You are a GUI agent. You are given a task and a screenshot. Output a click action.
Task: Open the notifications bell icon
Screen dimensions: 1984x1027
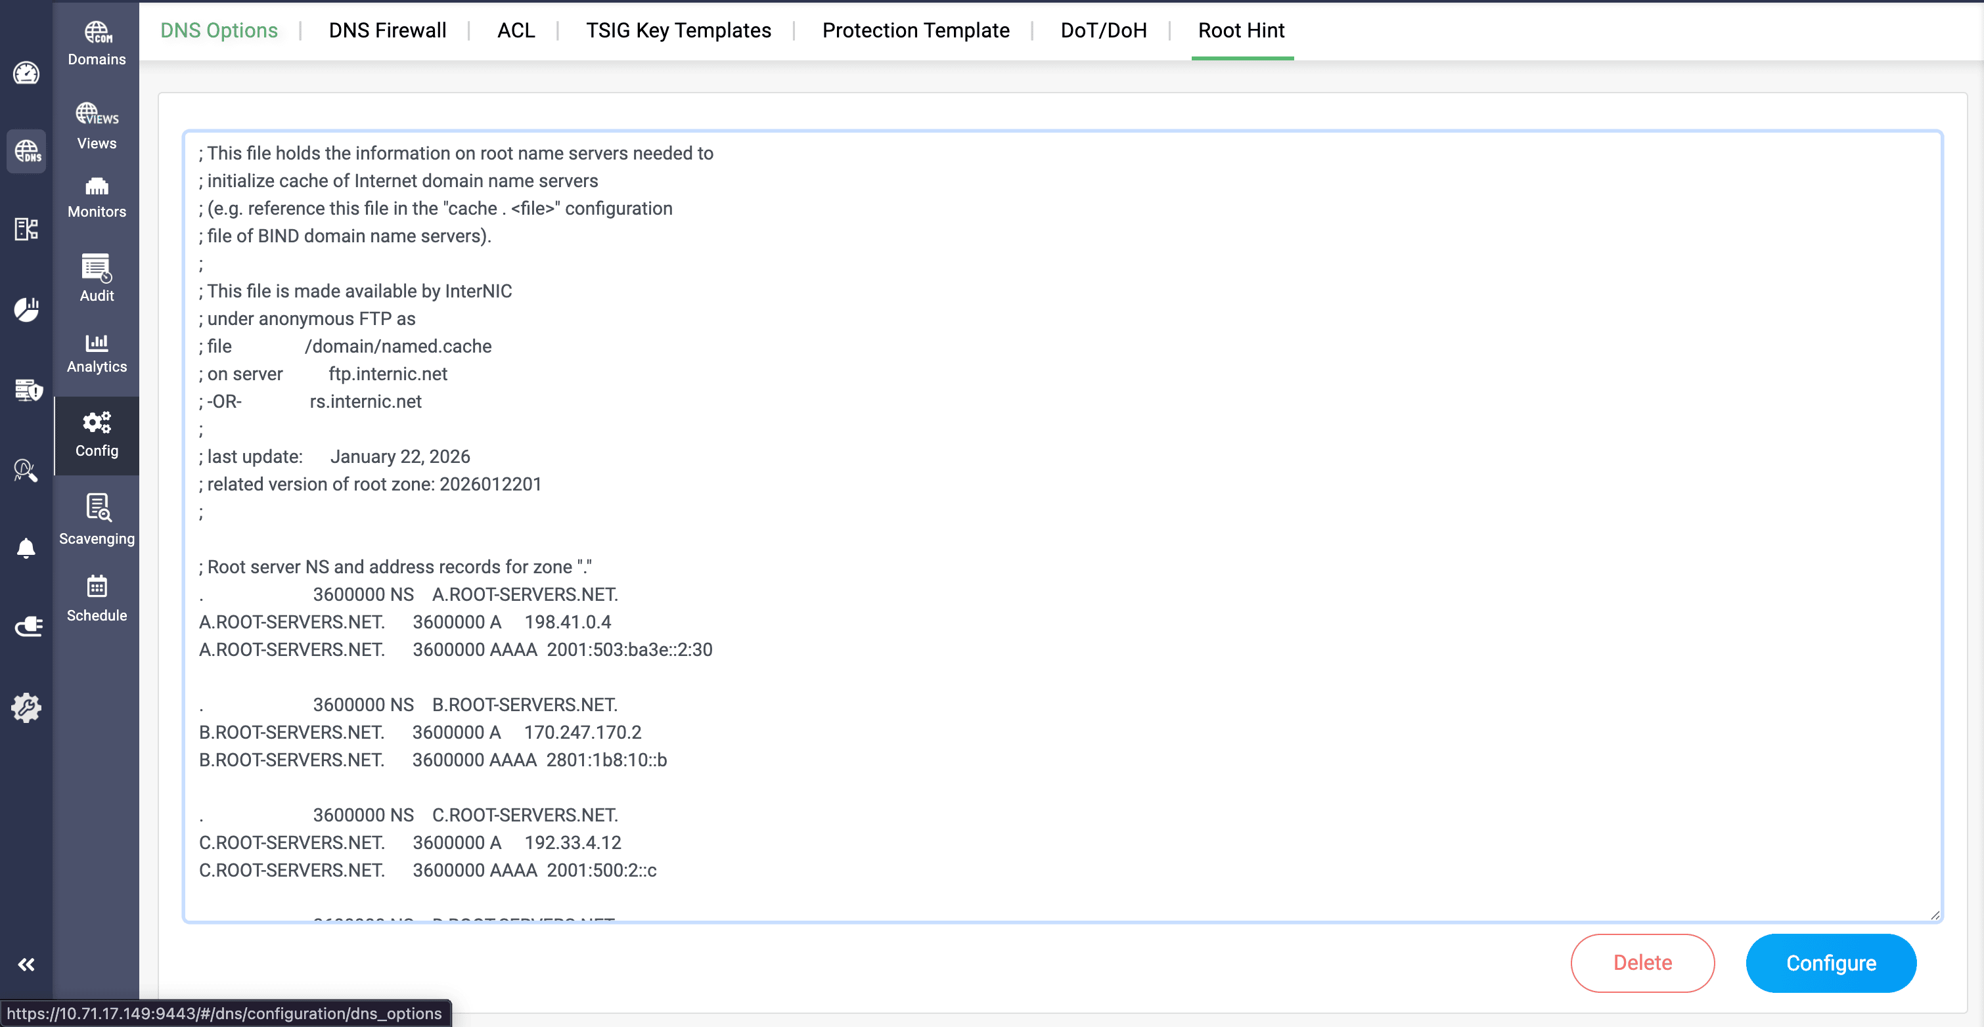(x=26, y=548)
